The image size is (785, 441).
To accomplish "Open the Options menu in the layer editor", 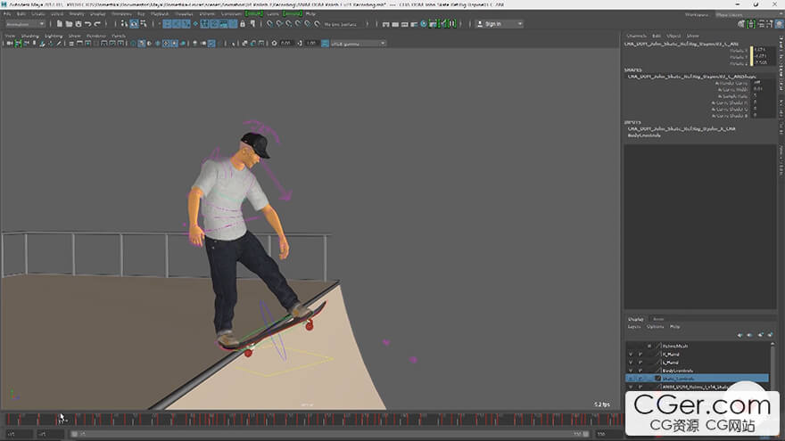I will tap(655, 326).
